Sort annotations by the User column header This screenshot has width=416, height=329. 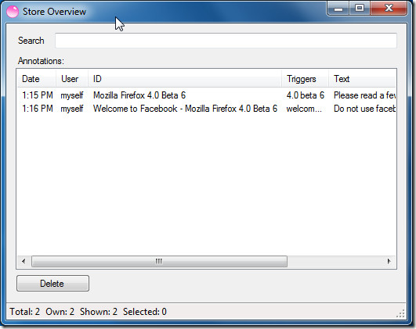pyautogui.click(x=72, y=79)
